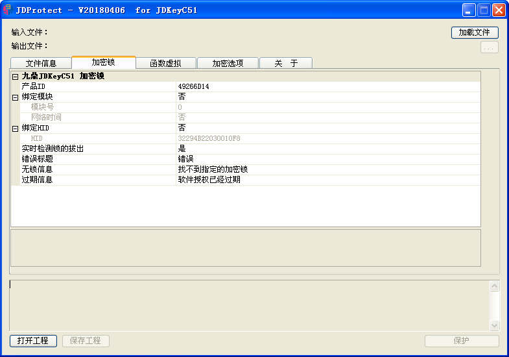Select the 网络时间 row label

click(x=46, y=117)
